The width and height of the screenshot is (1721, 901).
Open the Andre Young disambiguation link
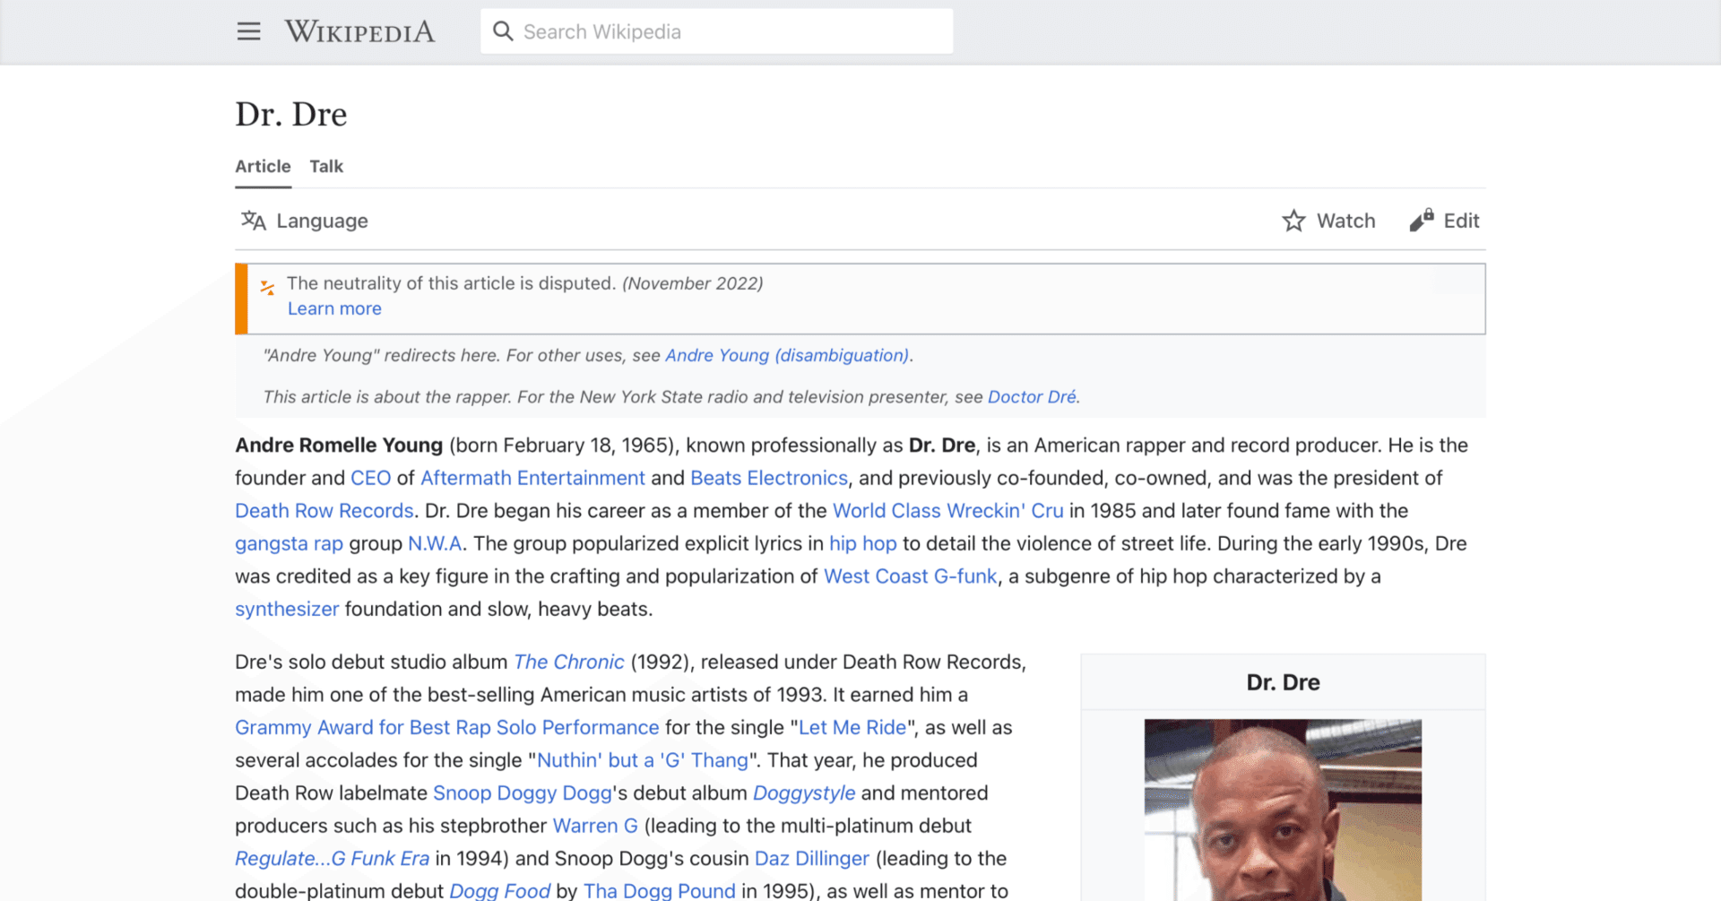point(787,355)
